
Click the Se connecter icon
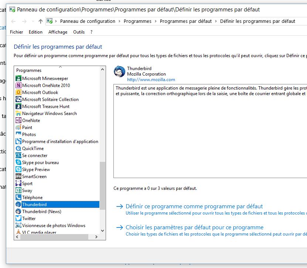(18, 156)
